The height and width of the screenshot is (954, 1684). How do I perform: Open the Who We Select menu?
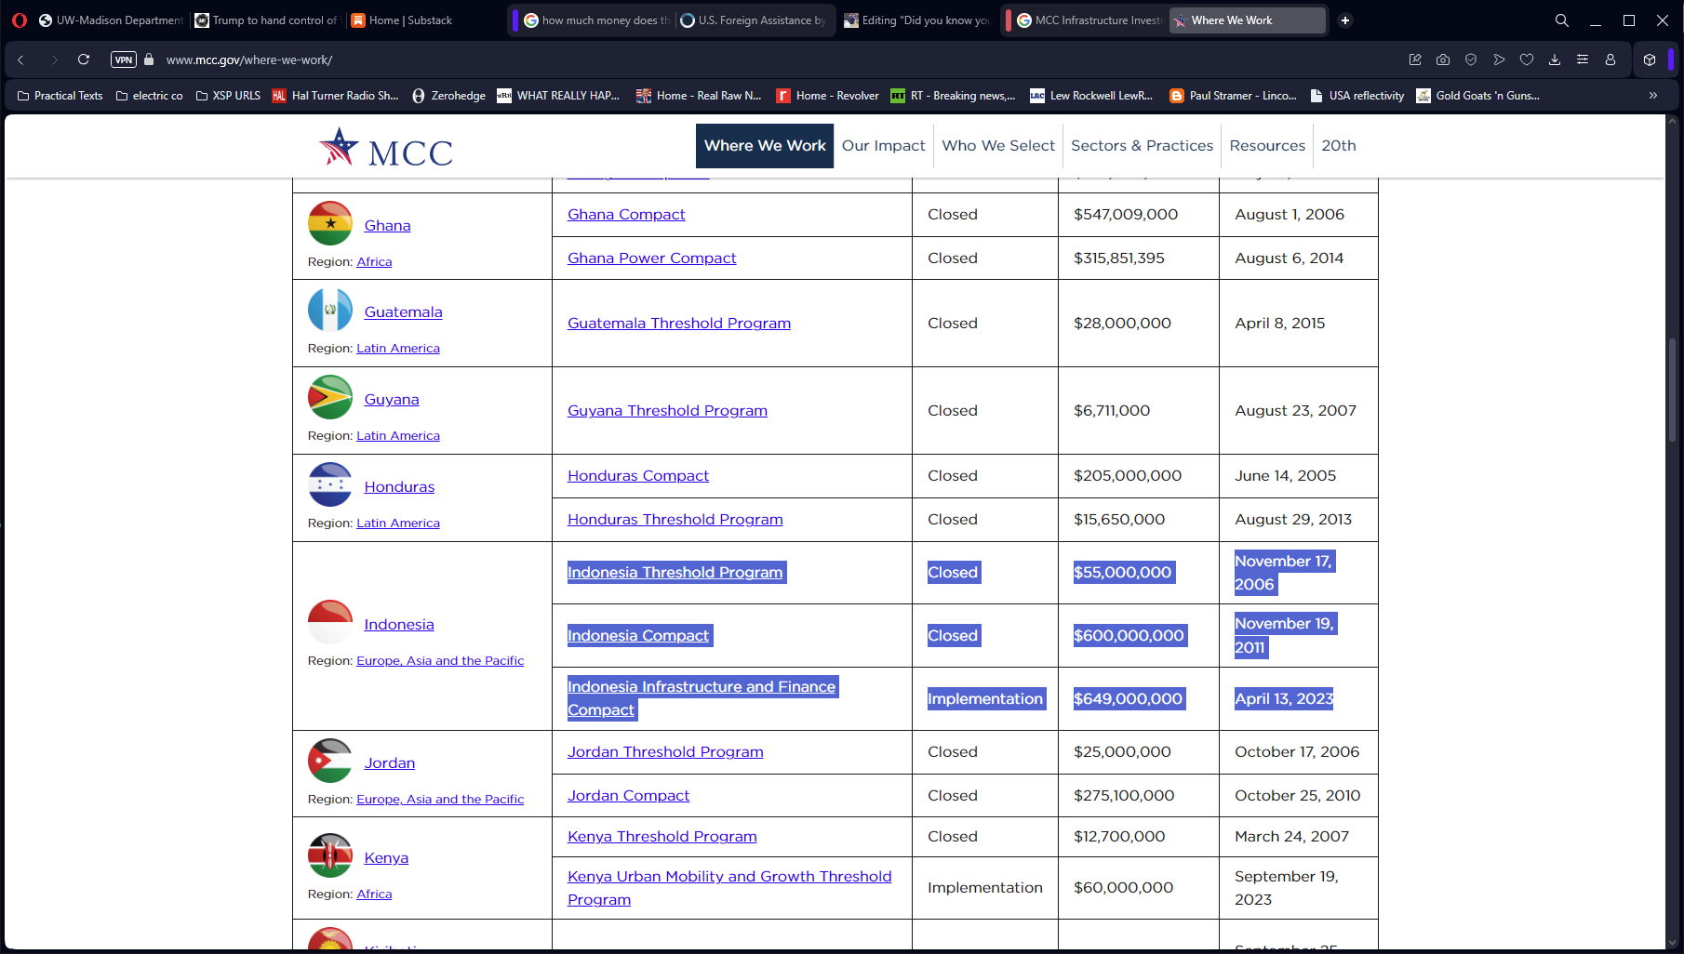coord(998,146)
